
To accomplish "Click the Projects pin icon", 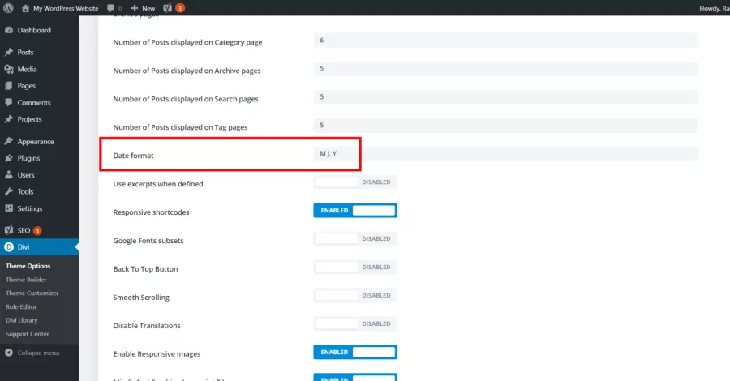I will (9, 119).
